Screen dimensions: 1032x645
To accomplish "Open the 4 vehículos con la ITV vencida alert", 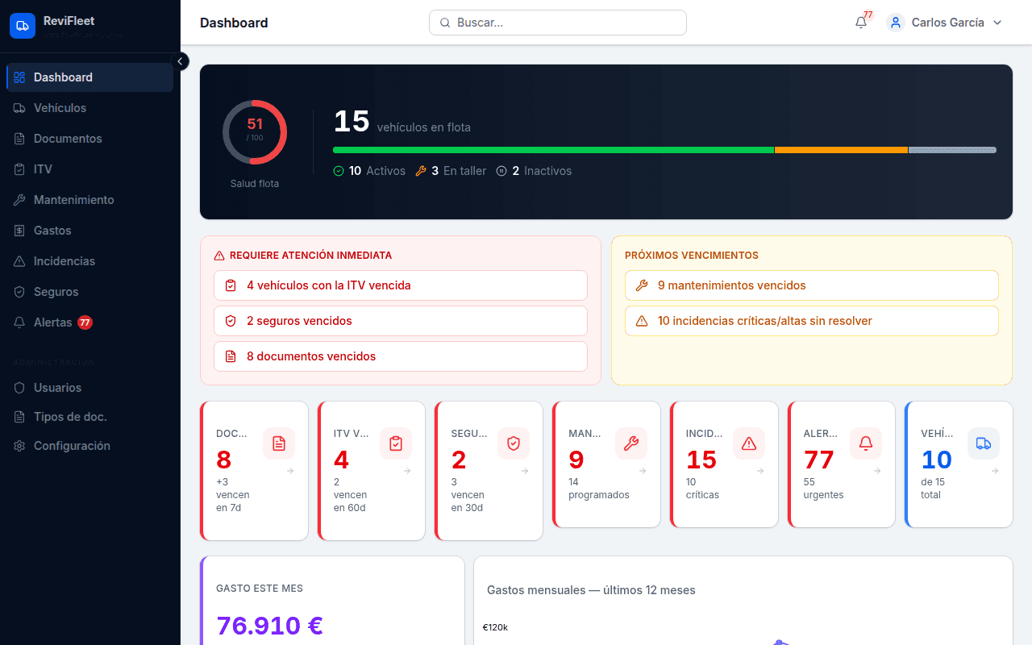I will (400, 285).
